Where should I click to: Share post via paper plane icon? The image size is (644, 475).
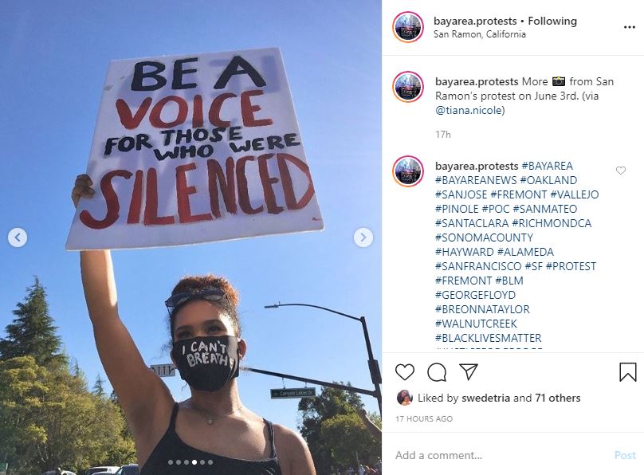[x=469, y=371]
